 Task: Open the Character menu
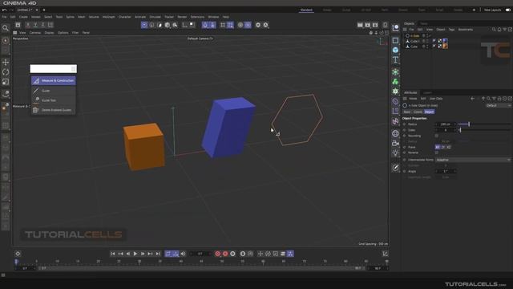[x=125, y=17]
